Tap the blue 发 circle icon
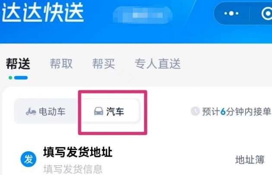The image size is (272, 175). pos(28,159)
